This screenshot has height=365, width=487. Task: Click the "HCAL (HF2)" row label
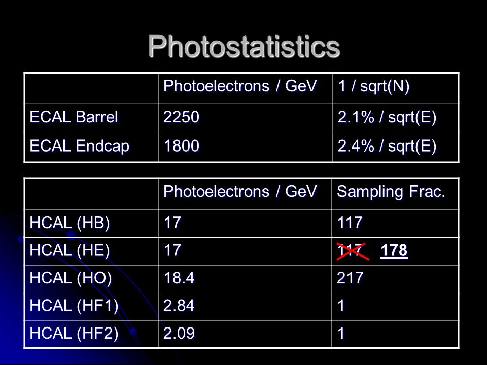coord(74,334)
